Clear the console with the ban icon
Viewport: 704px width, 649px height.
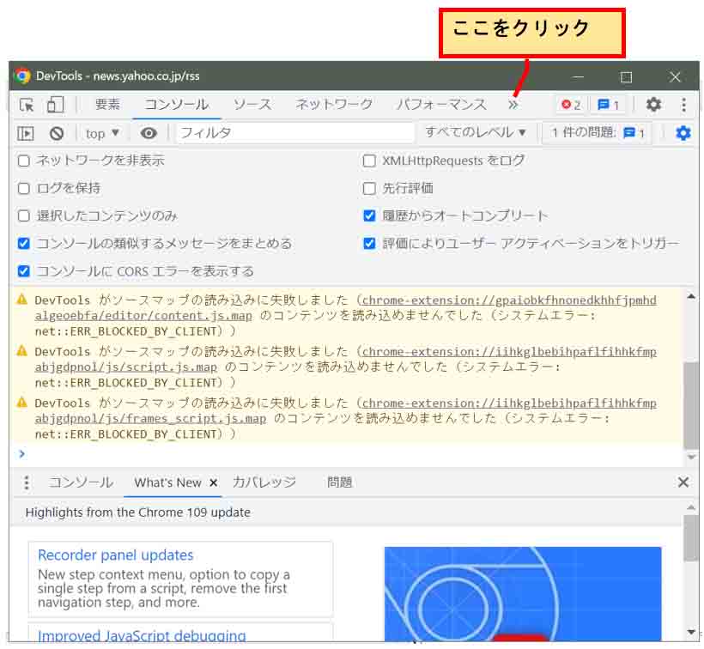57,133
